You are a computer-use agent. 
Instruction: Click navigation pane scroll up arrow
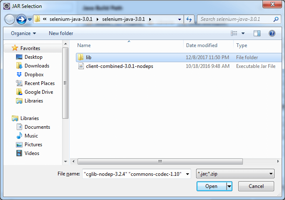[x=66, y=44]
